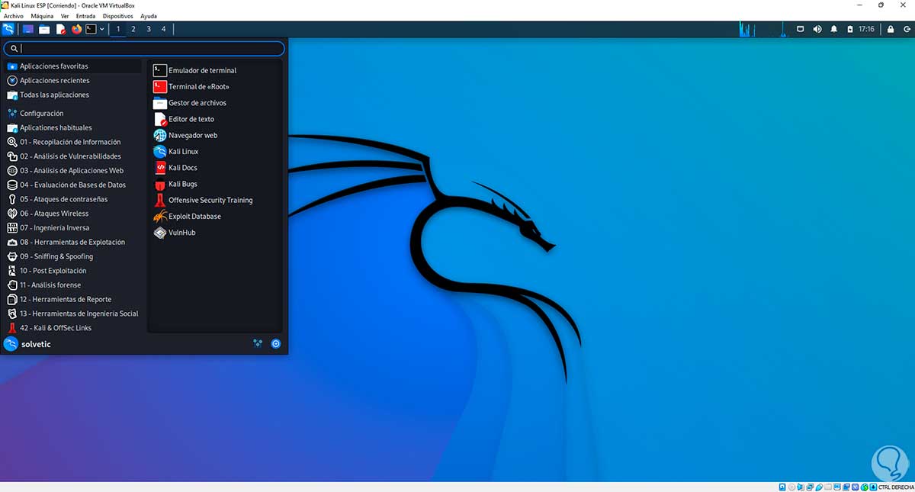The height and width of the screenshot is (492, 915).
Task: Select Aplicaciones favoritas category
Action: (73, 66)
